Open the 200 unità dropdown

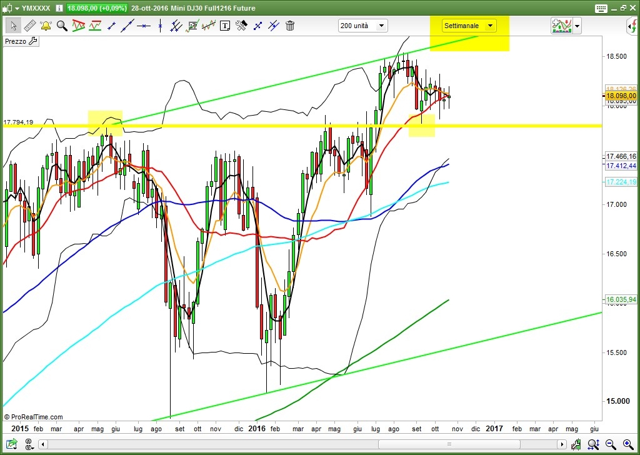363,26
